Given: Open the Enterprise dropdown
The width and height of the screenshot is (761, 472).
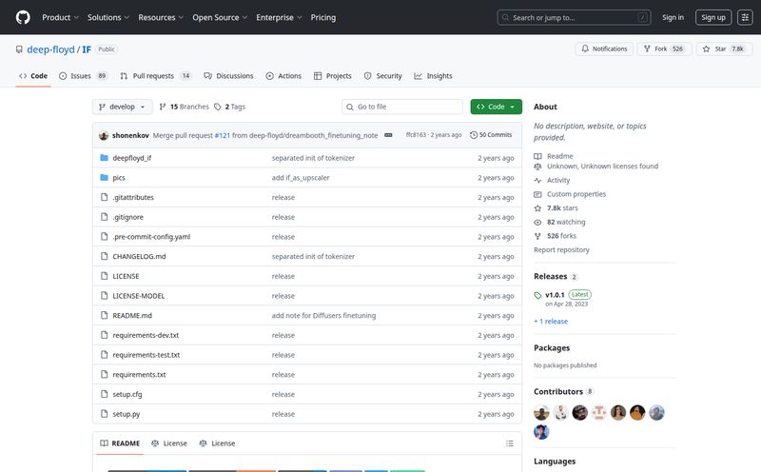Looking at the screenshot, I should 279,17.
